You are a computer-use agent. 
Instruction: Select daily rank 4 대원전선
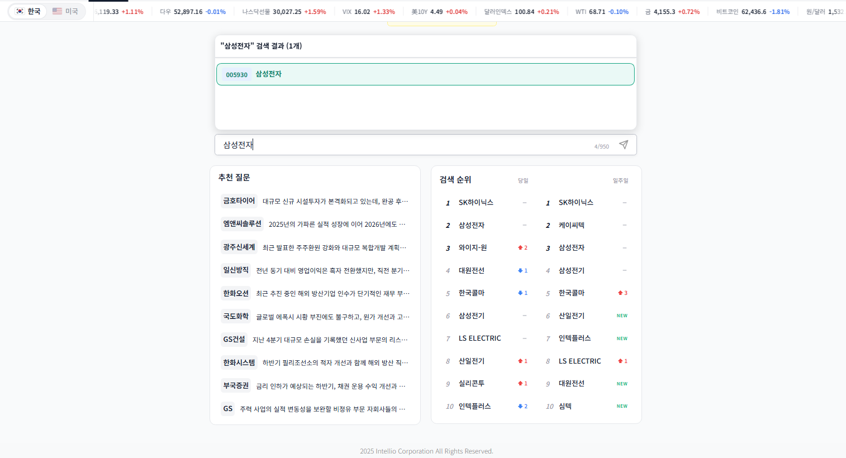486,270
